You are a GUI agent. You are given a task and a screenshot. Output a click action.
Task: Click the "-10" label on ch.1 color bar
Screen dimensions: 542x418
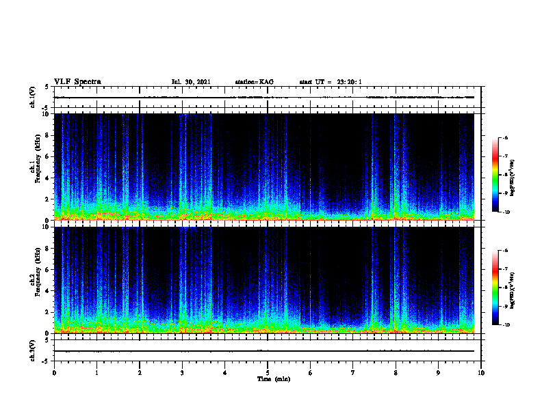[506, 212]
